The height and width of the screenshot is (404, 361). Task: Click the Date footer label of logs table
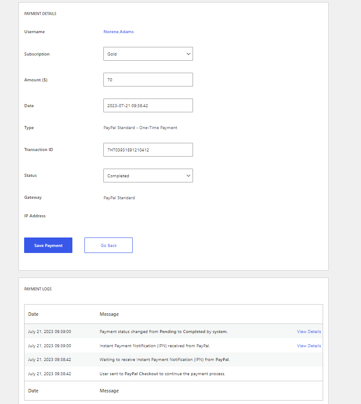33,391
